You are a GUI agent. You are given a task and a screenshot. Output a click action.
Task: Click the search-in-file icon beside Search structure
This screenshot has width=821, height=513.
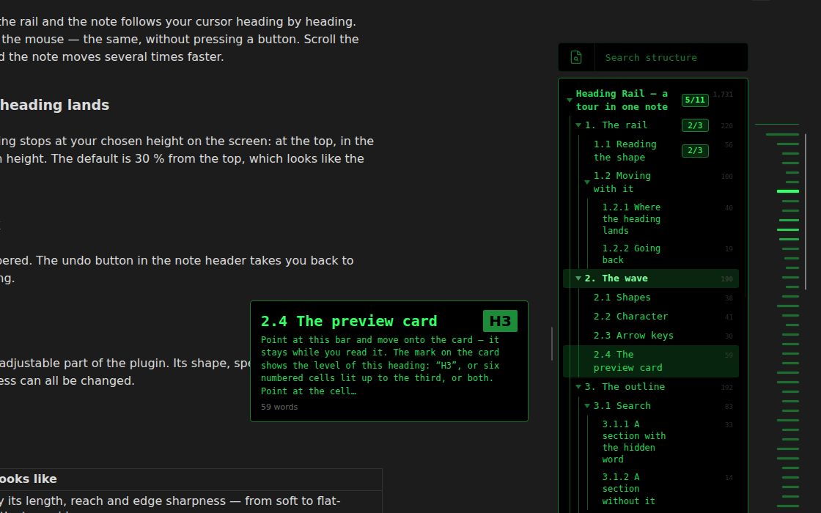576,58
